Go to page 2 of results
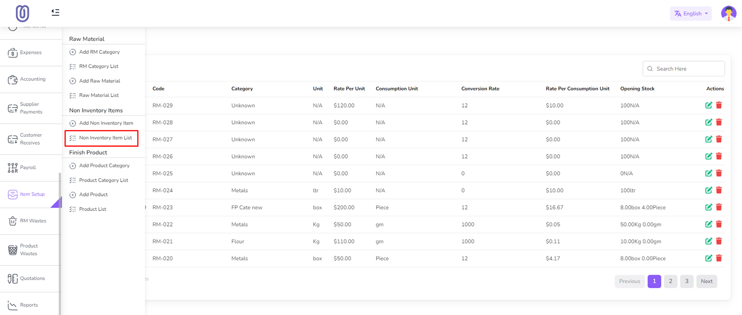 pos(670,281)
